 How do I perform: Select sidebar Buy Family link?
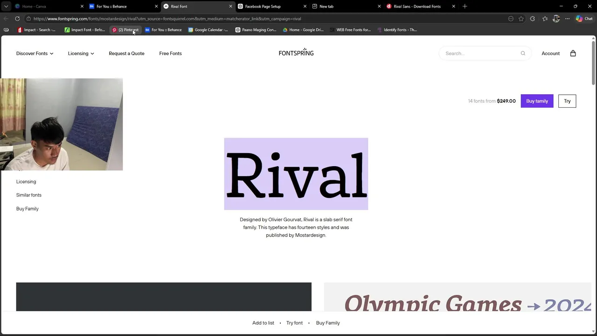point(28,209)
